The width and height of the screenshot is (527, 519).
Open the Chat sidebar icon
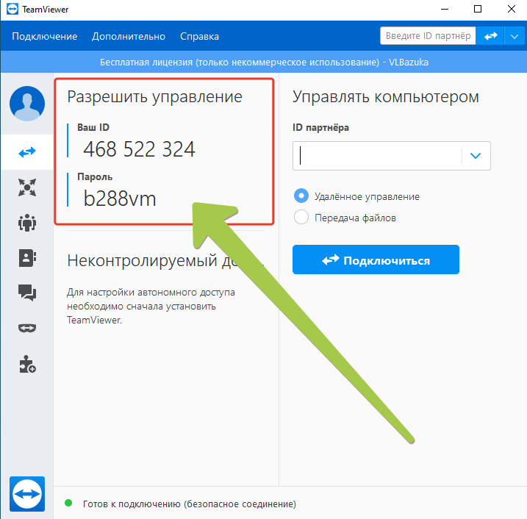click(27, 293)
